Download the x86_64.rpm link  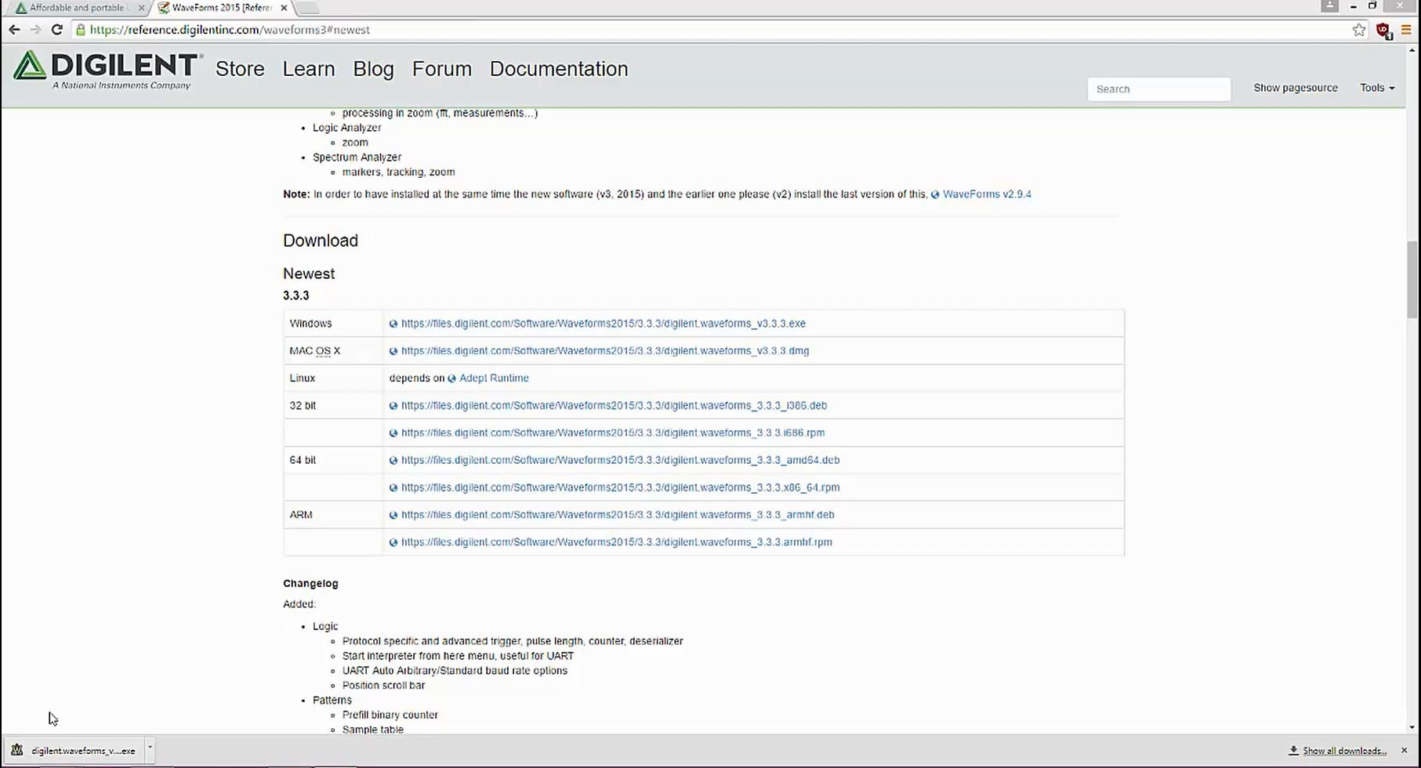[620, 487]
